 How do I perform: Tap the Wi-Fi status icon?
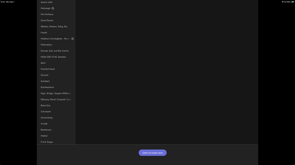(283, 2)
